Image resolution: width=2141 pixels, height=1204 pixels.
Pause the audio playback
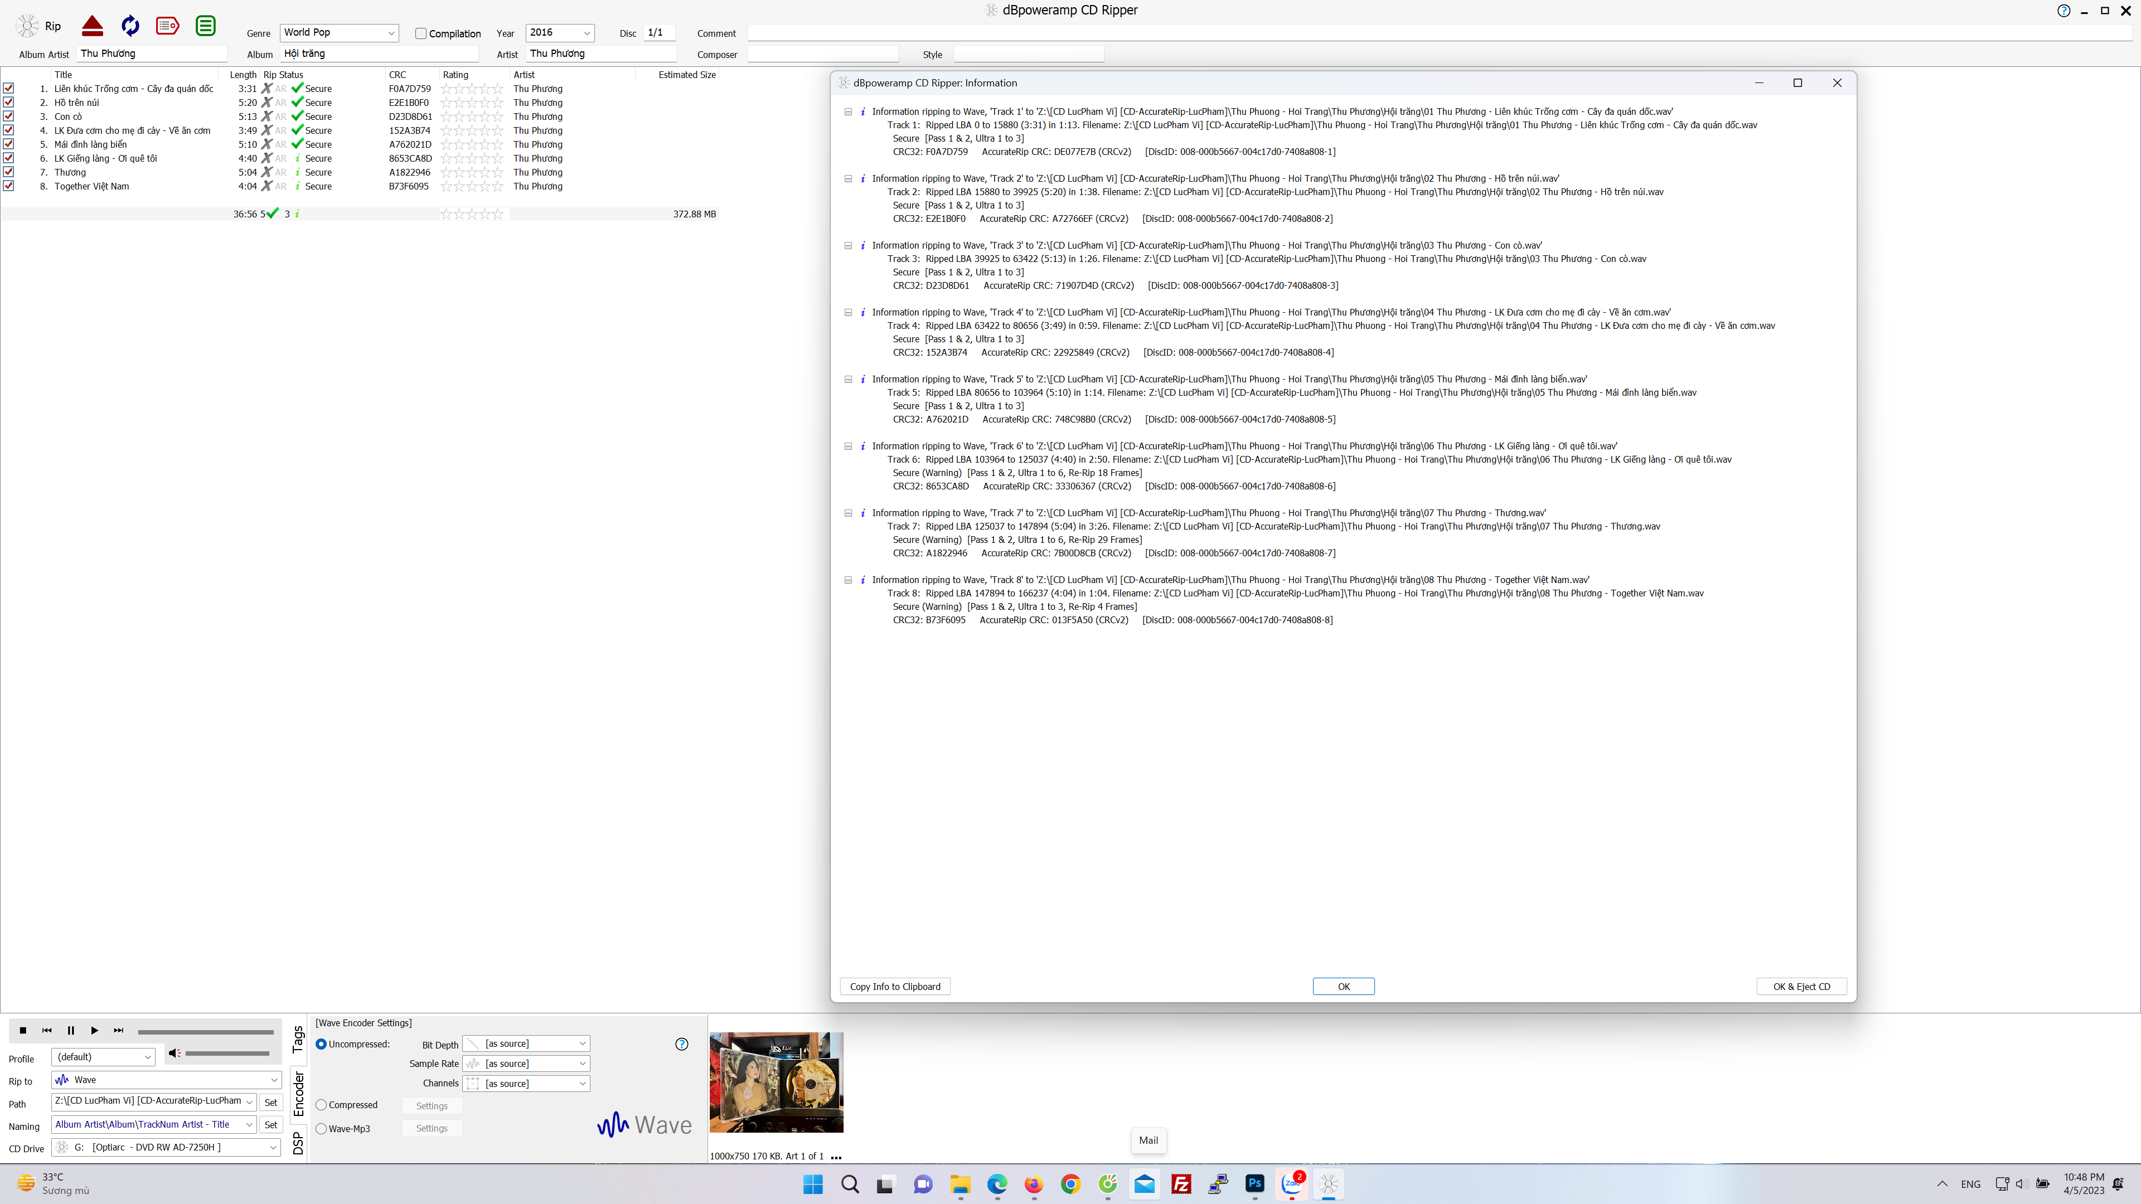click(71, 1030)
